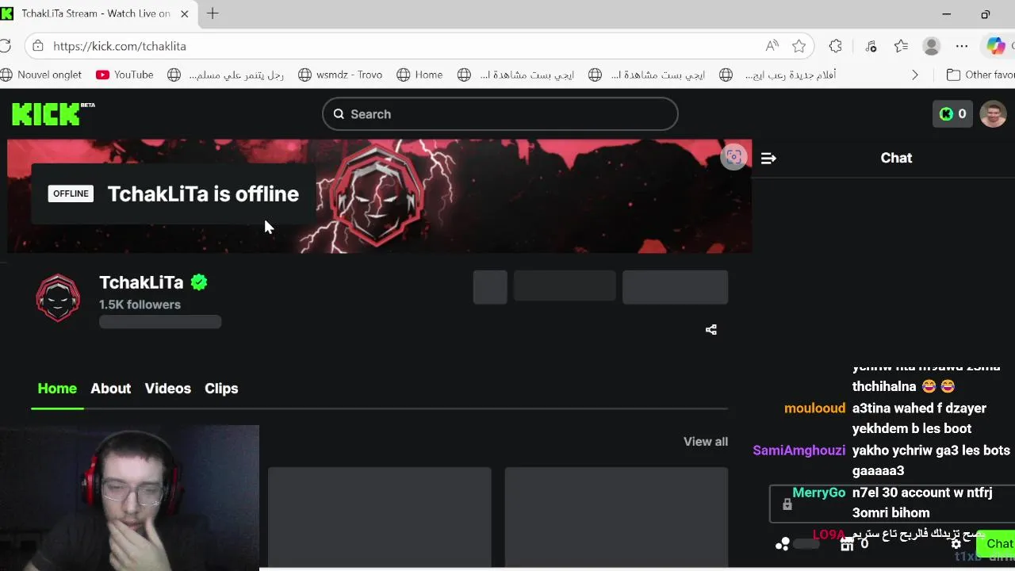This screenshot has height=571, width=1015.
Task: Toggle Read aloud in address bar
Action: coord(772,46)
